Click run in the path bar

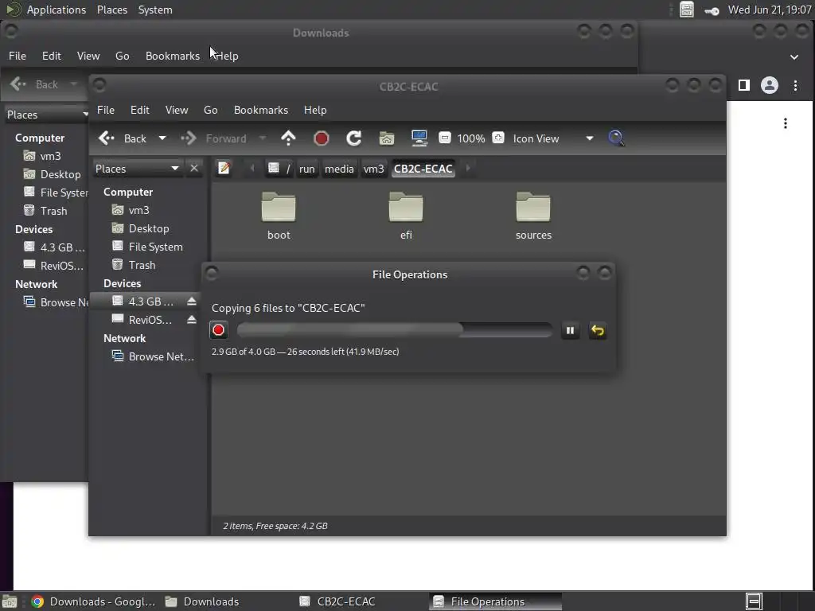click(x=306, y=169)
